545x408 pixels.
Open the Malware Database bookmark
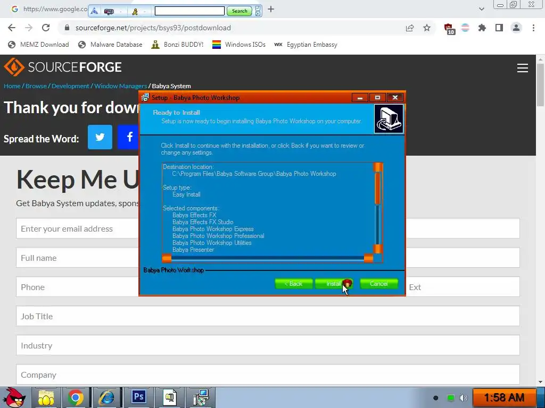pos(111,45)
